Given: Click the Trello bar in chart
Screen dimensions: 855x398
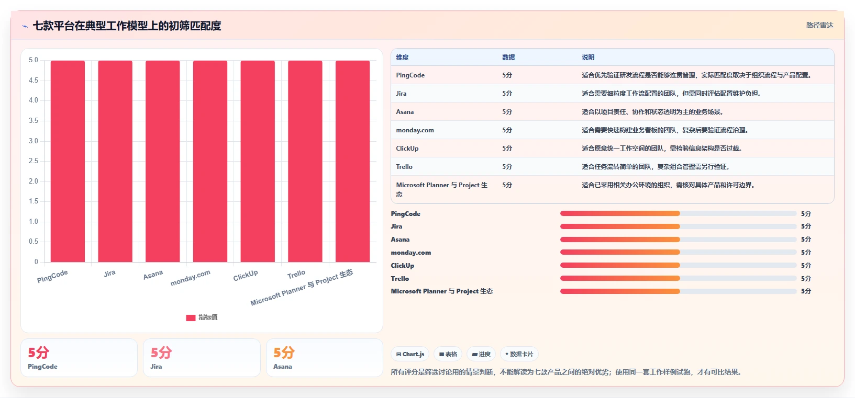Looking at the screenshot, I should [x=305, y=161].
